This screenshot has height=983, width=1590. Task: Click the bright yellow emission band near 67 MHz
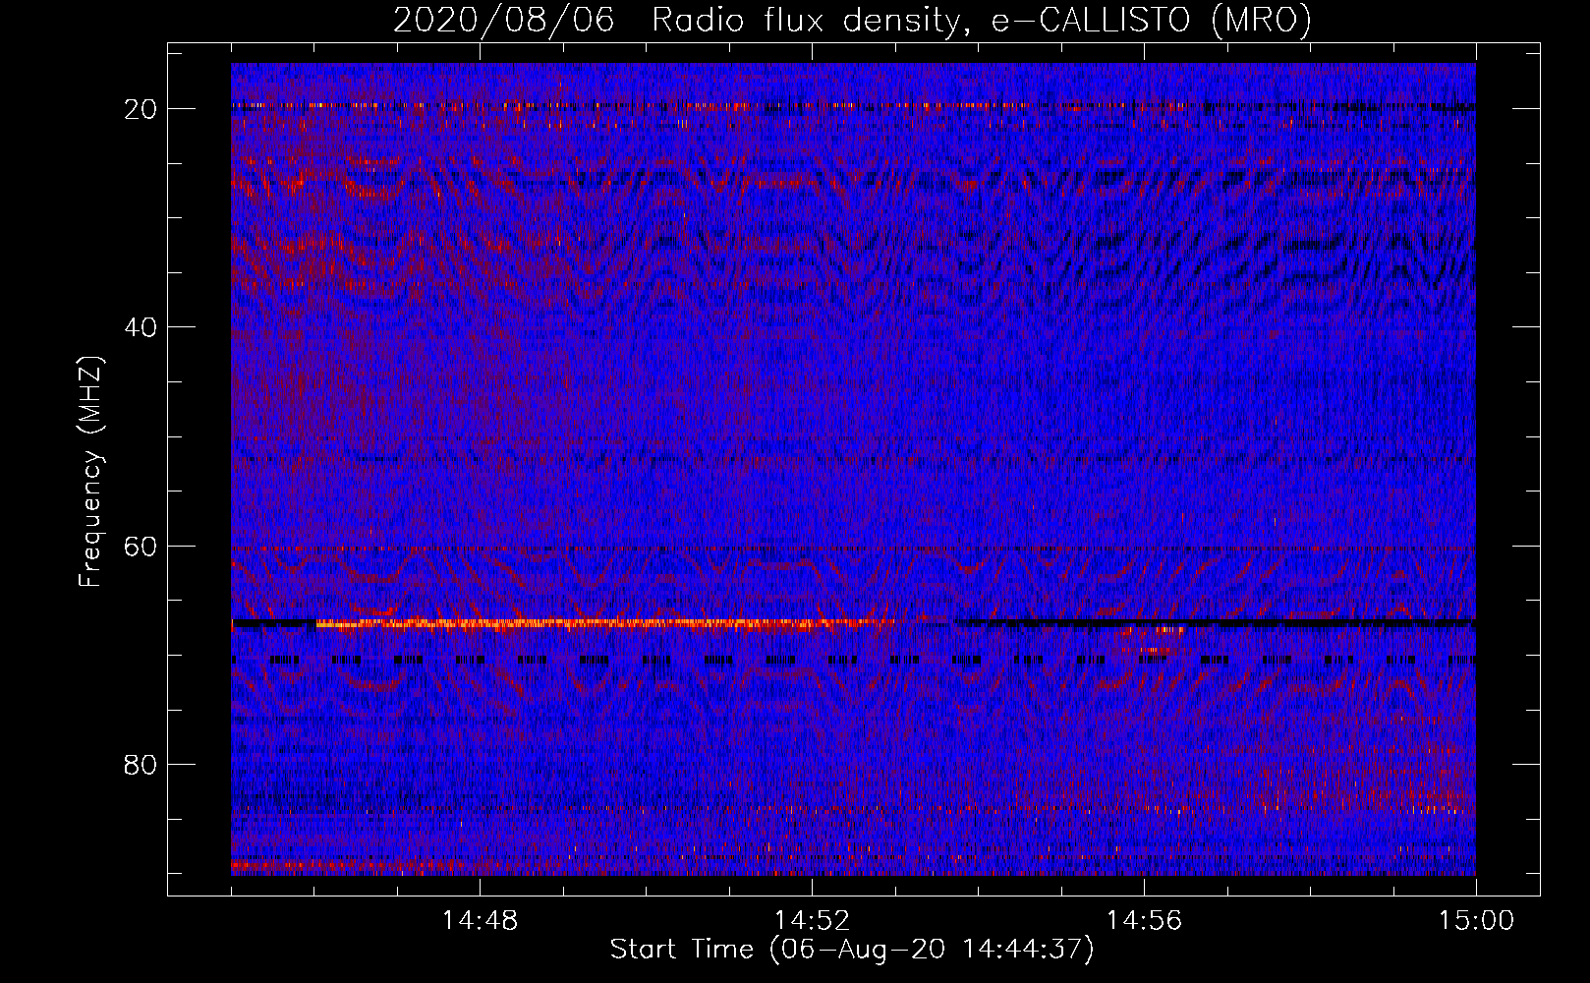point(604,623)
